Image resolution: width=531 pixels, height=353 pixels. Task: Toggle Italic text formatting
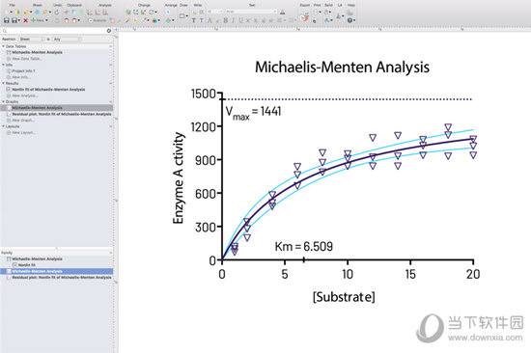(233, 20)
